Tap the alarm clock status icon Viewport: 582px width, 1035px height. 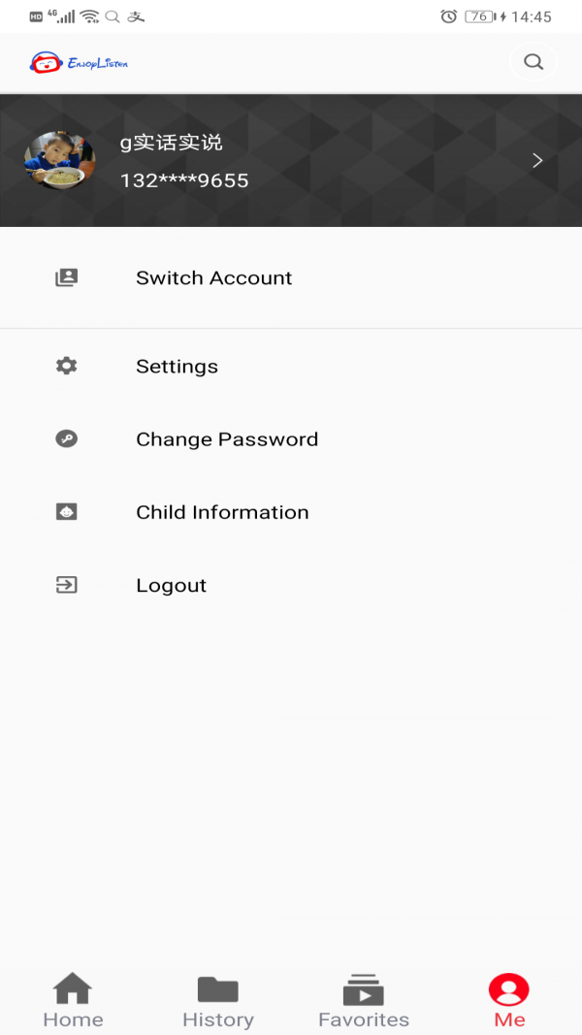[448, 16]
